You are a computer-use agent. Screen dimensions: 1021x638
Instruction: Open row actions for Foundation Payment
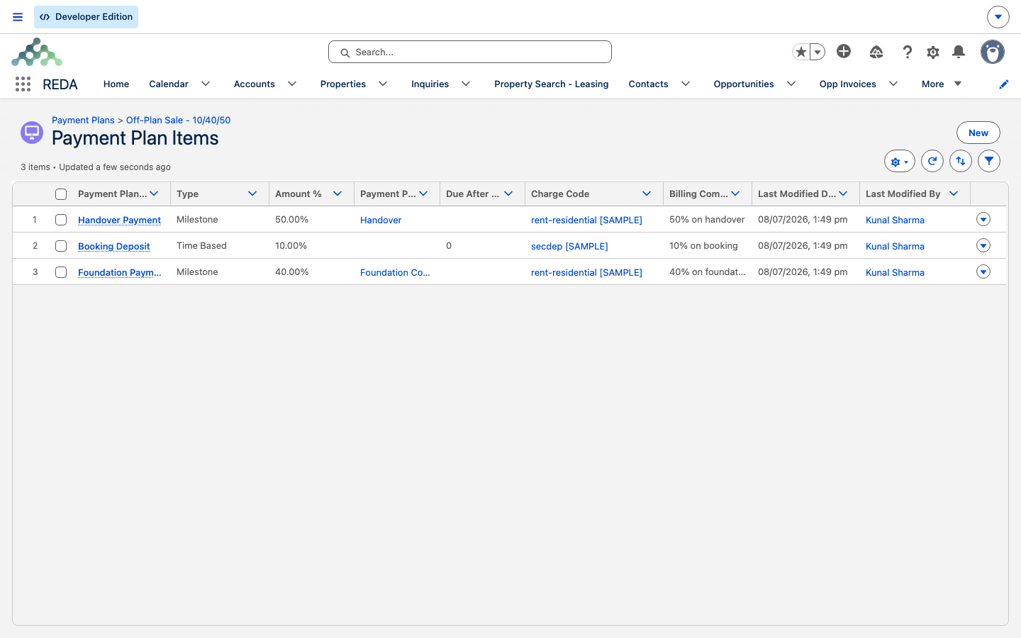[983, 272]
